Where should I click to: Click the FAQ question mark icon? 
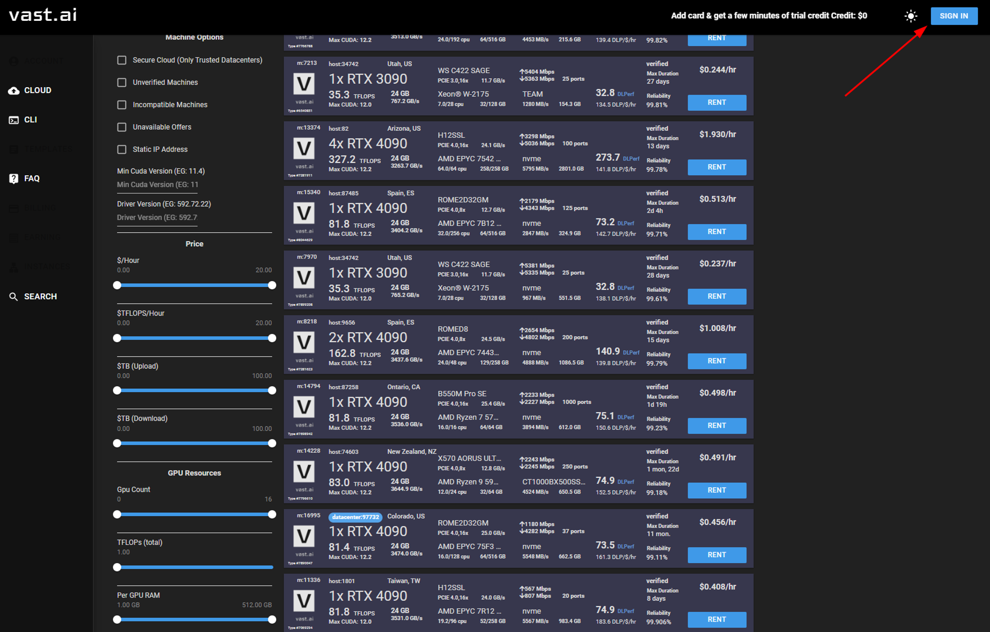[x=14, y=179]
